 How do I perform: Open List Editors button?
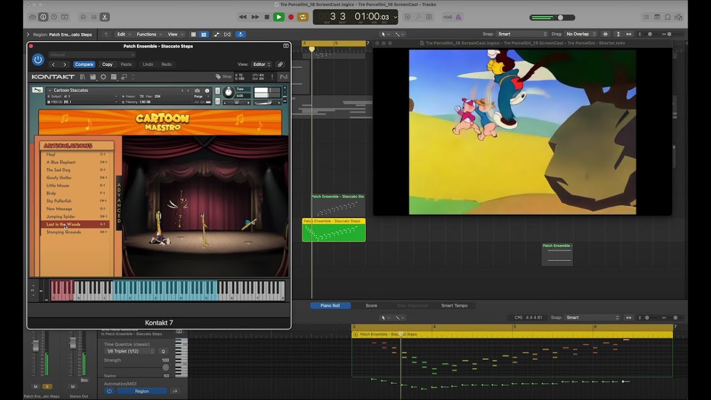(645, 17)
